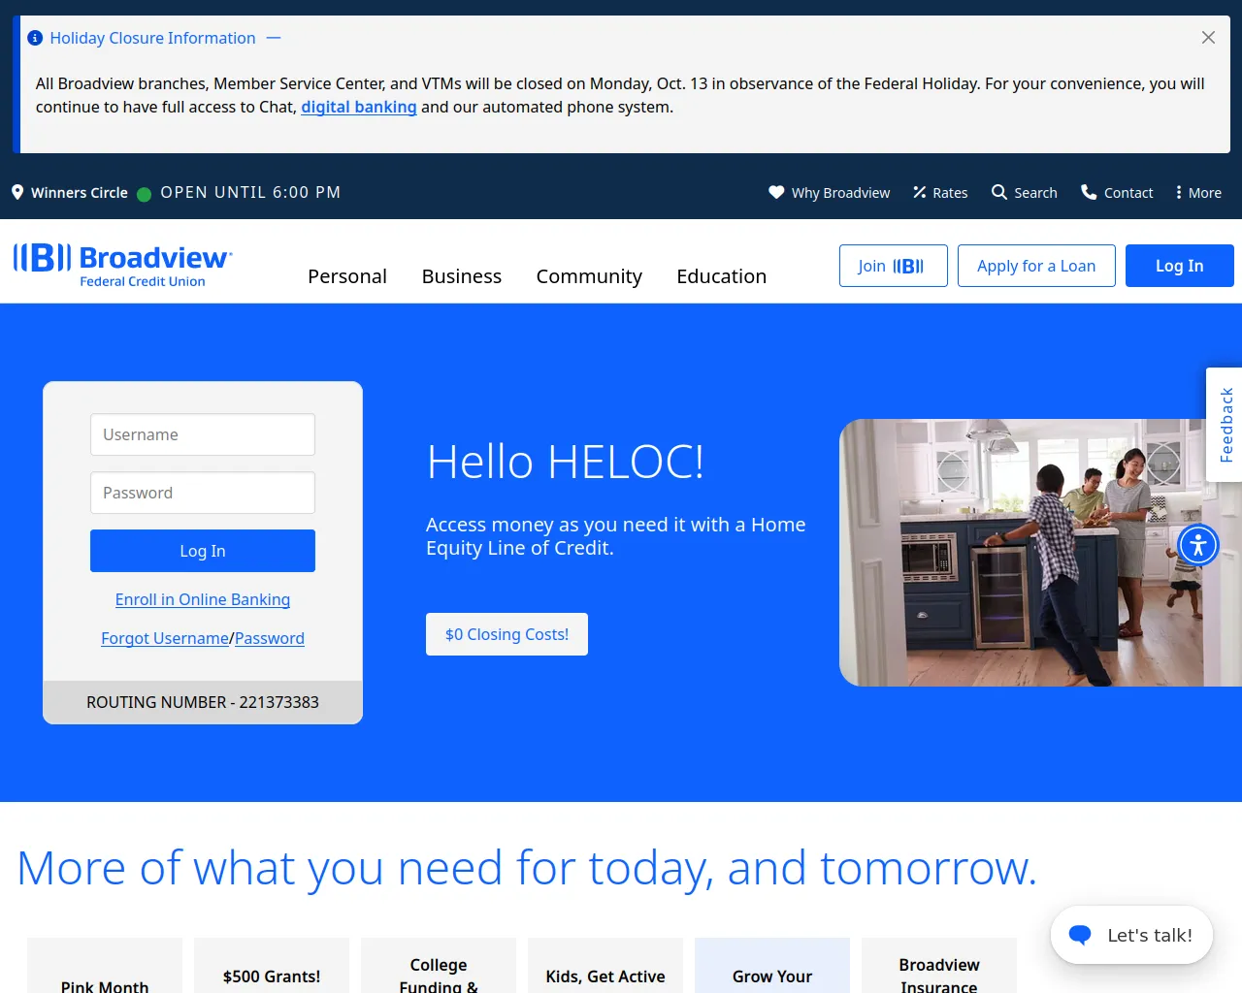Click the Join Broadview button
This screenshot has height=993, width=1242.
[894, 266]
